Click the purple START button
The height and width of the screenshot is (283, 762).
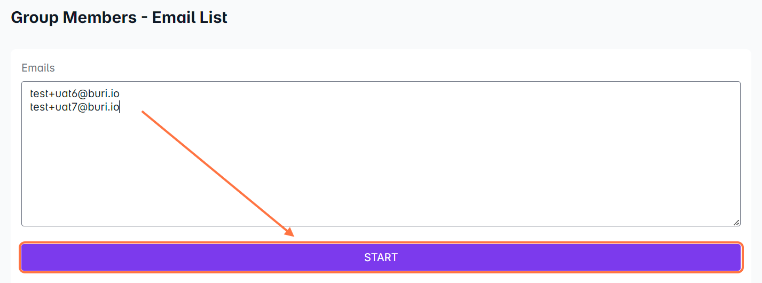(x=381, y=257)
